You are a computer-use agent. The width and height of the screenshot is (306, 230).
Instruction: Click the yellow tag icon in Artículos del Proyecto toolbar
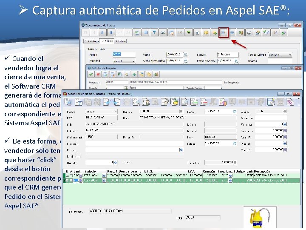click(149, 74)
